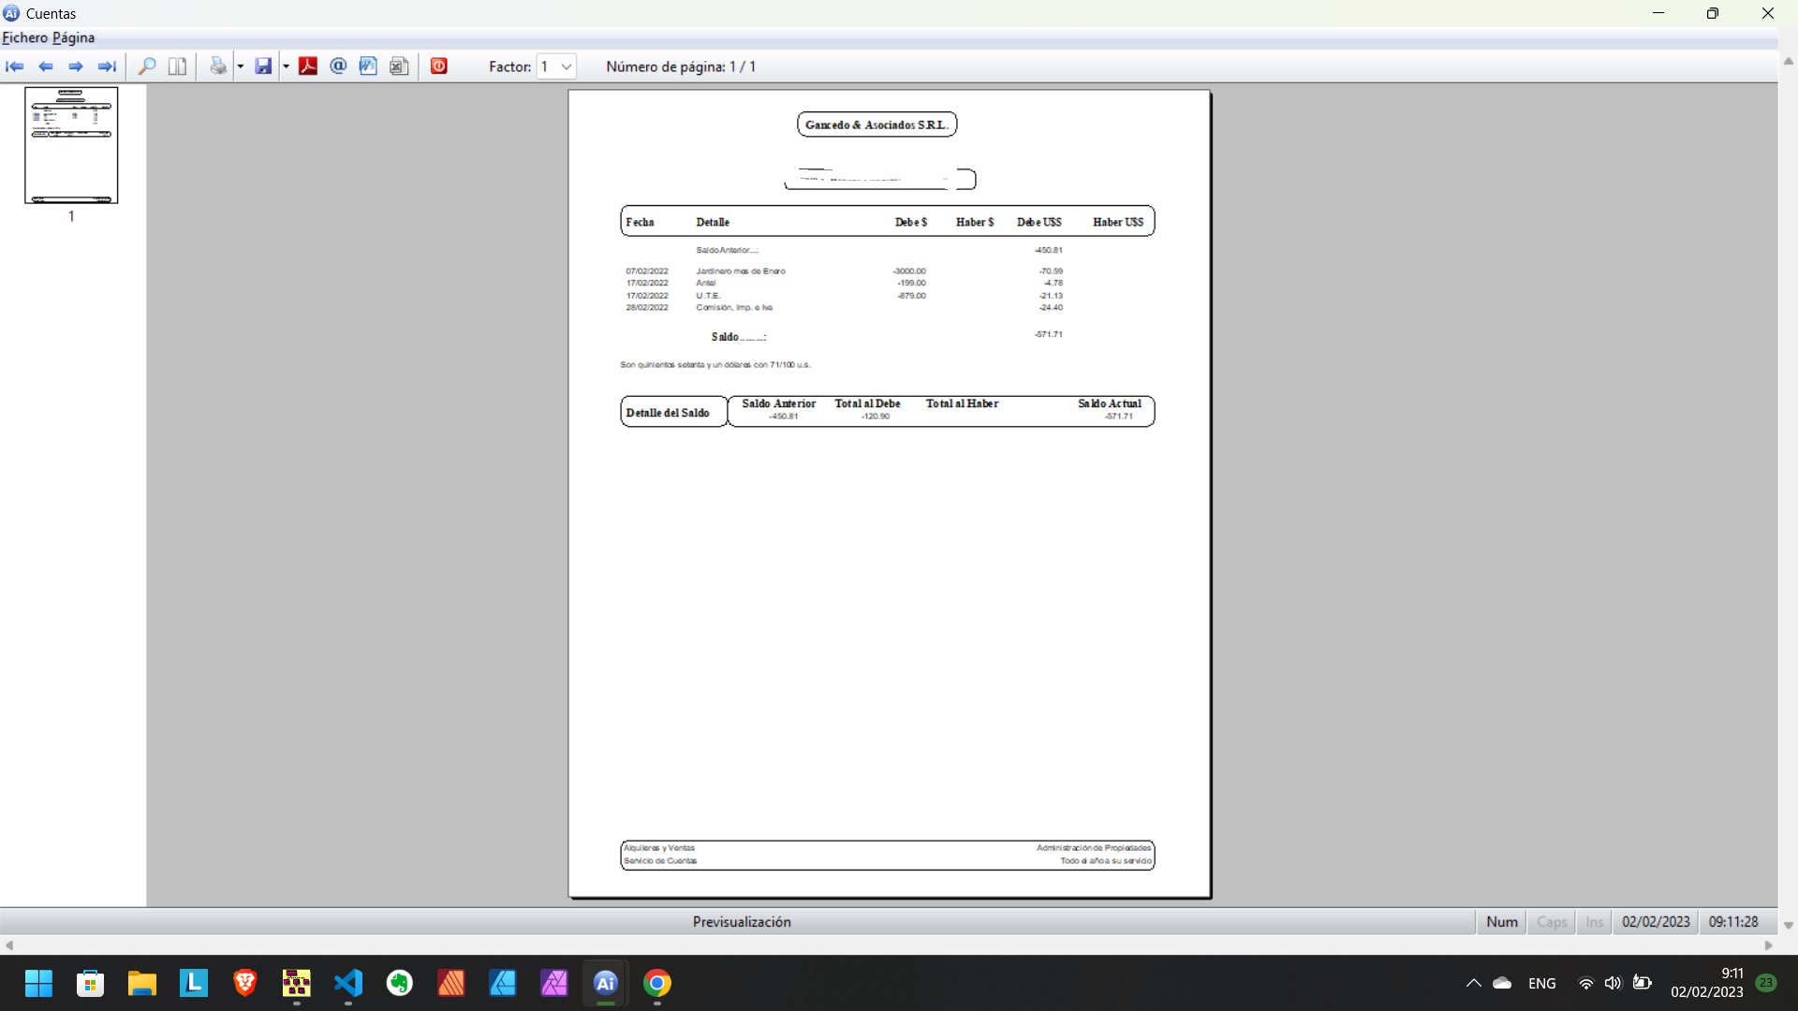This screenshot has height=1011, width=1798.
Task: Open the Página menu
Action: point(73,37)
